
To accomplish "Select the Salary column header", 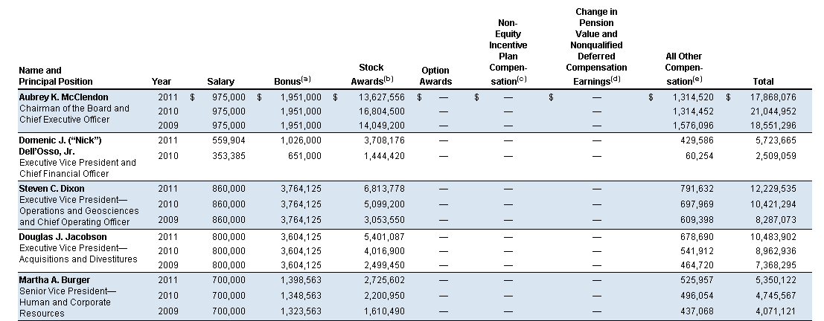I will (221, 81).
